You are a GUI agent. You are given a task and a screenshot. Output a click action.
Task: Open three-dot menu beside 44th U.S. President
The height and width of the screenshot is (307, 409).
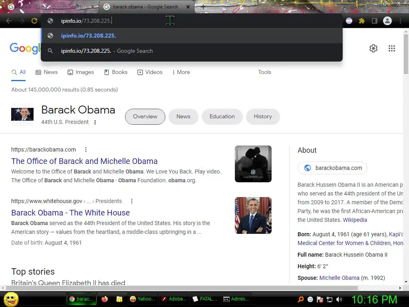pos(95,122)
